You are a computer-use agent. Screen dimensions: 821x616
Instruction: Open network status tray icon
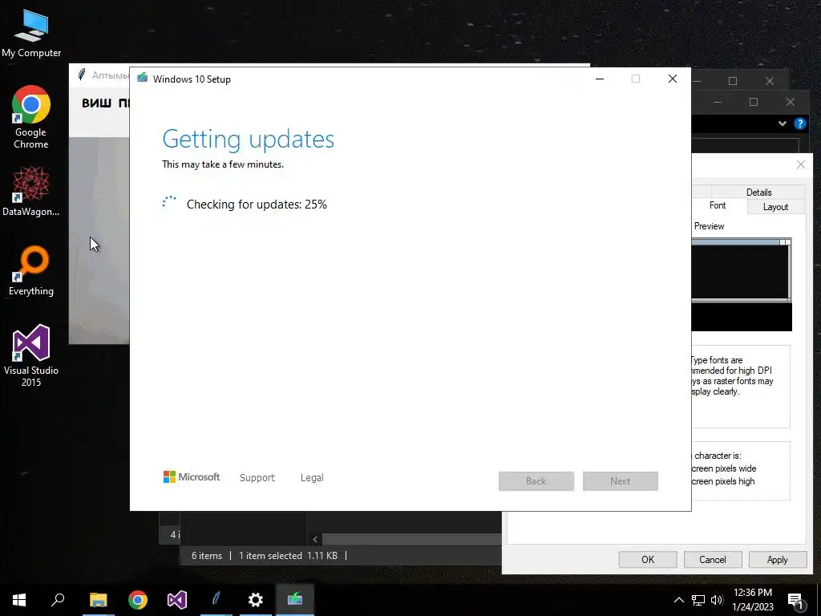pos(698,600)
